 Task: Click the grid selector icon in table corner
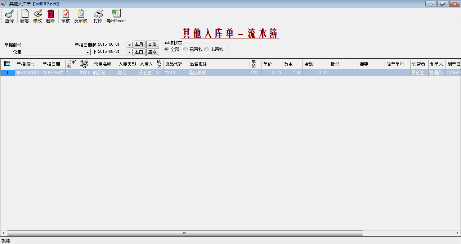[x=7, y=64]
